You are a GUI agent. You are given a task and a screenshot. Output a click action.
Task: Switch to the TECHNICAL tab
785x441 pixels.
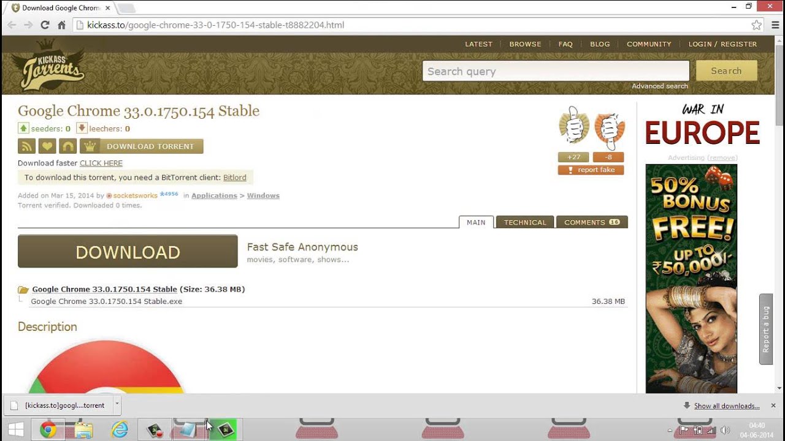[x=525, y=222]
